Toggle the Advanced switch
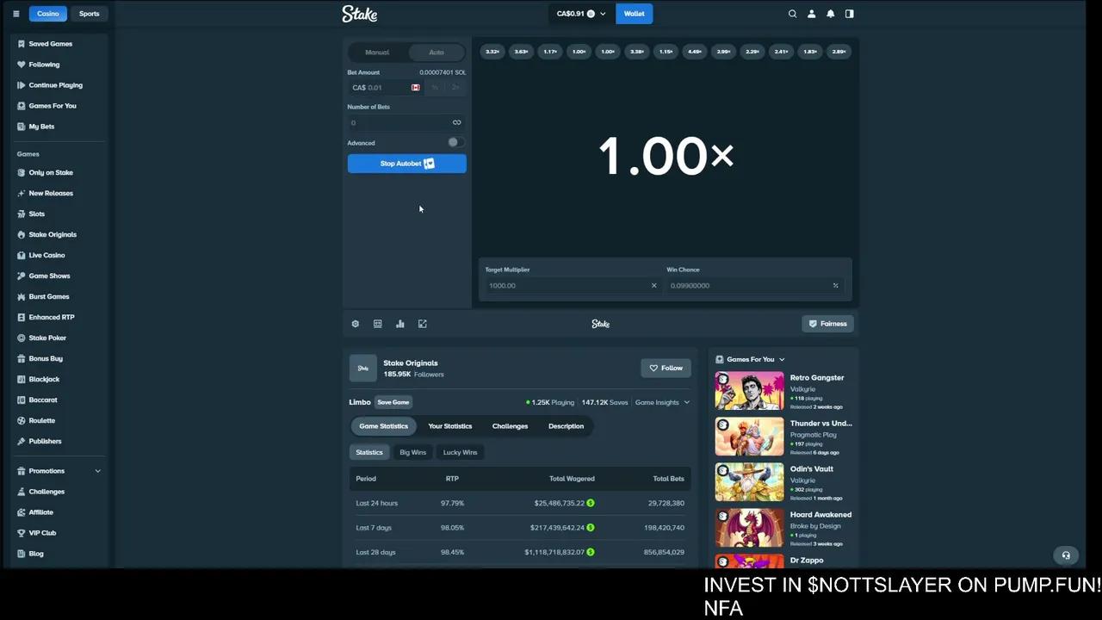 point(455,143)
